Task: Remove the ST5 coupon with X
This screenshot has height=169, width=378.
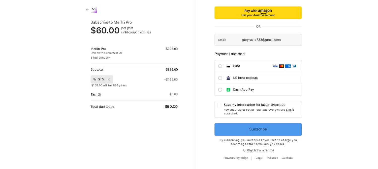Action: tap(109, 79)
